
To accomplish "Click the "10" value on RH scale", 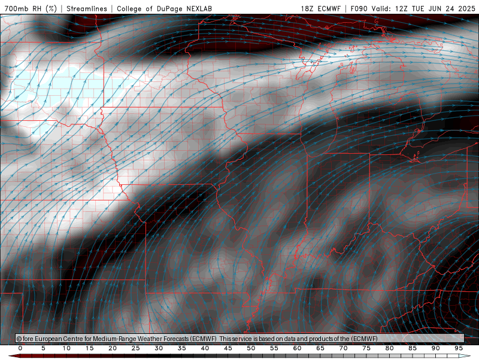I will pos(66,348).
